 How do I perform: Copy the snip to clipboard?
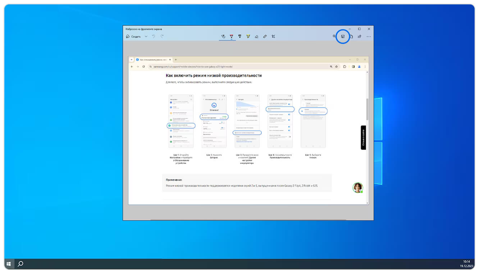coord(351,36)
